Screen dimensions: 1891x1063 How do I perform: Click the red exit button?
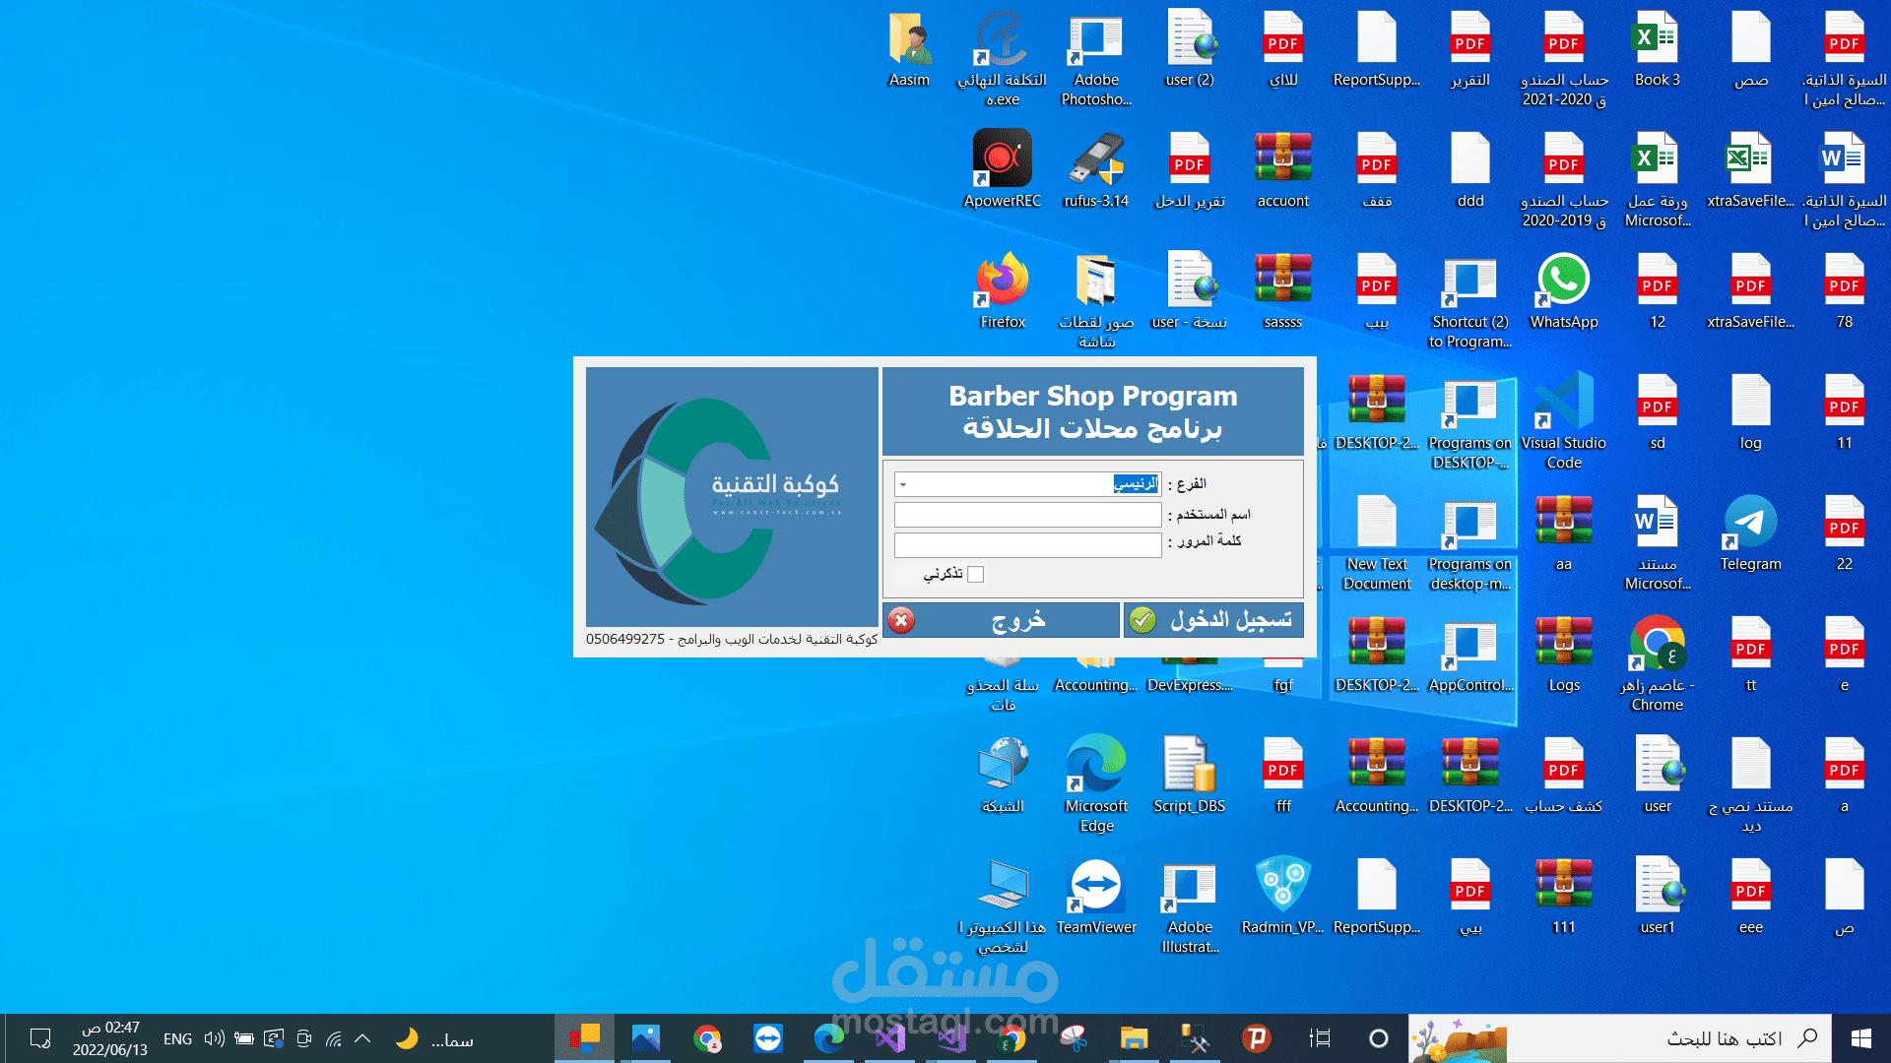[x=1001, y=620]
